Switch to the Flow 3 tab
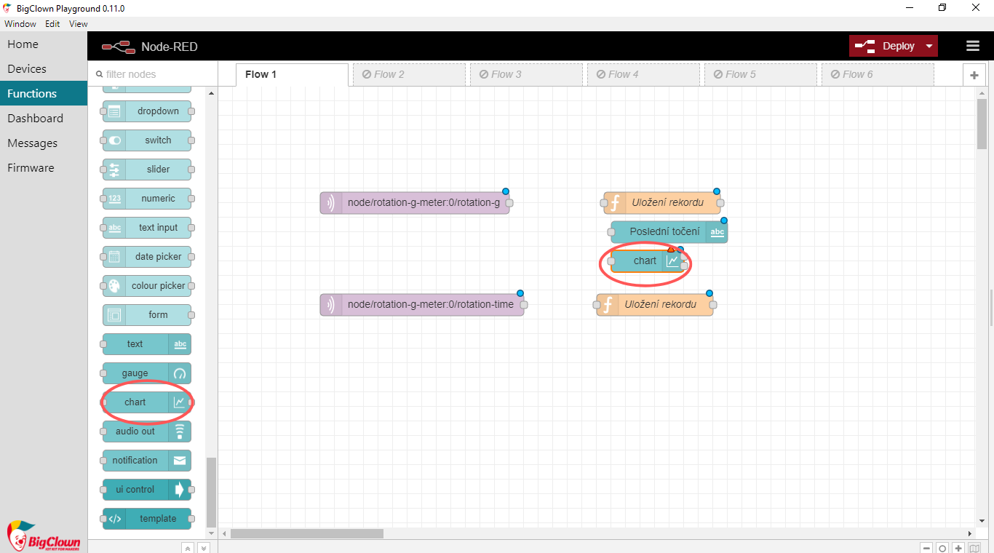Screen dimensions: 994x553 (526, 74)
